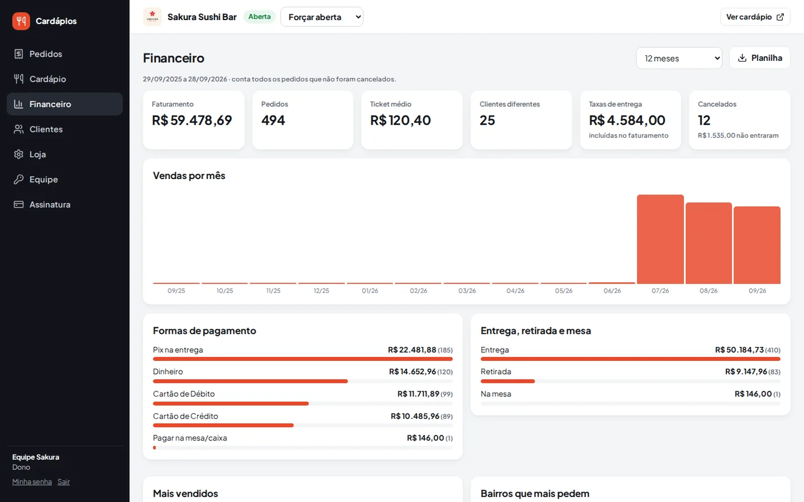Click the Loja gear icon
The image size is (804, 502).
tap(18, 154)
